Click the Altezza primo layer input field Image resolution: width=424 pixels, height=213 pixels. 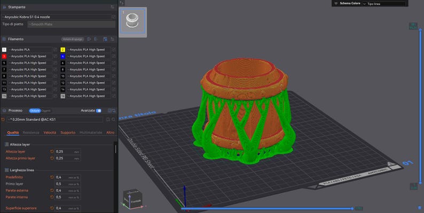click(68, 158)
